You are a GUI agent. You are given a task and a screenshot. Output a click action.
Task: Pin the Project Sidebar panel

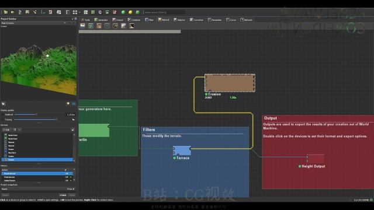point(72,19)
